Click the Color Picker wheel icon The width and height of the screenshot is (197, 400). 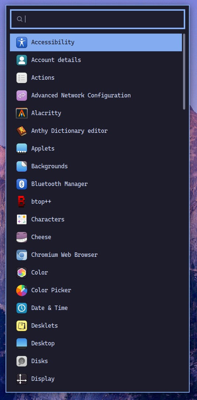click(x=22, y=290)
